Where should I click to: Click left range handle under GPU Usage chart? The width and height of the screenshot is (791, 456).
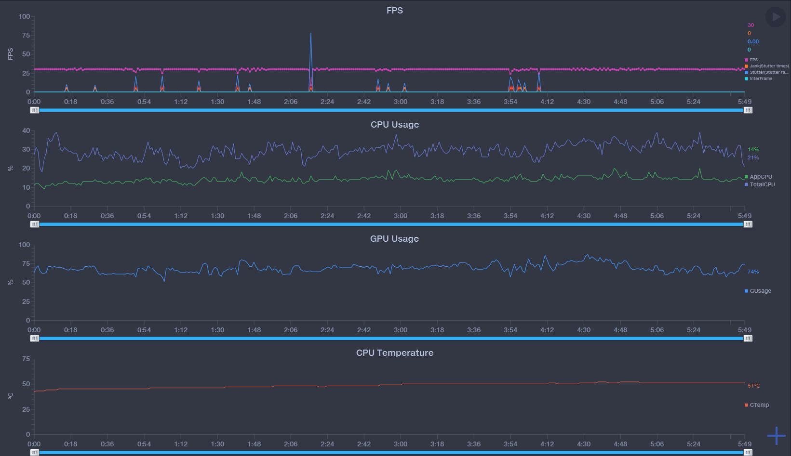pyautogui.click(x=35, y=339)
